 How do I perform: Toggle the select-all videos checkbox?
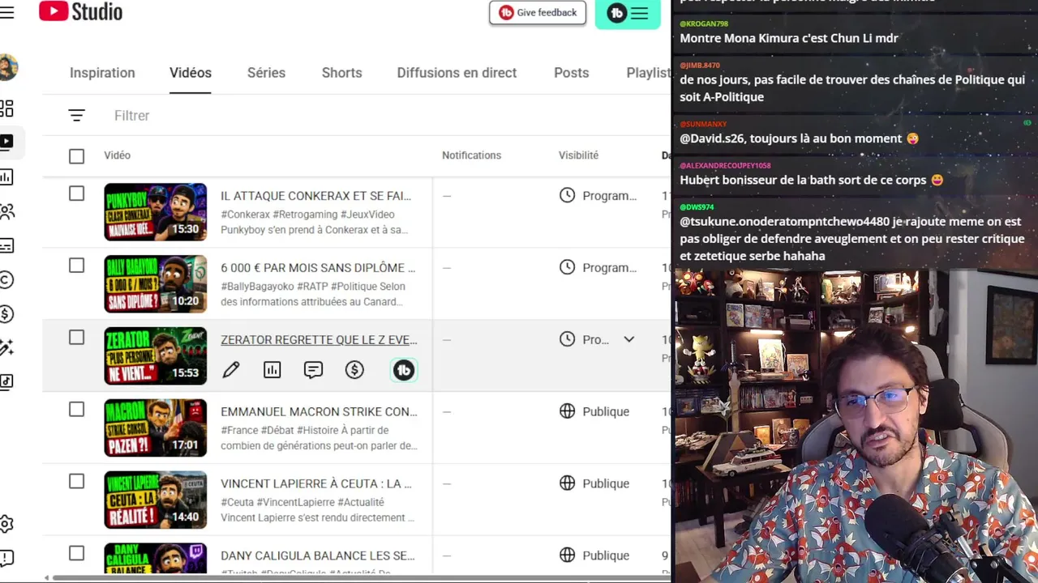tap(76, 156)
